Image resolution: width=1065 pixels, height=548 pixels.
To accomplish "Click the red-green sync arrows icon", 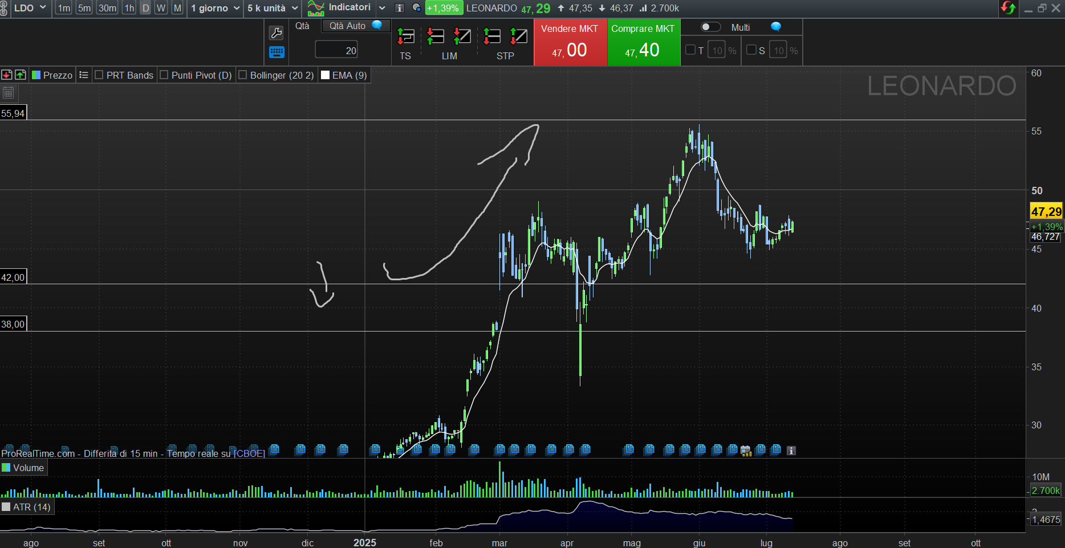I will [x=1008, y=8].
